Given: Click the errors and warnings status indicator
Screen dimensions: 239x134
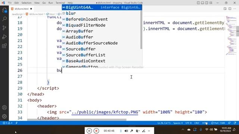Looking at the screenshot, I should pos(7,123).
